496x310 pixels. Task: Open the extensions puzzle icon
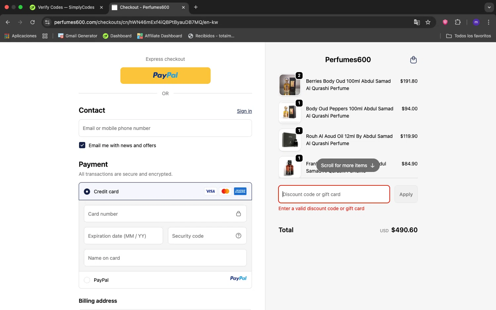click(458, 22)
